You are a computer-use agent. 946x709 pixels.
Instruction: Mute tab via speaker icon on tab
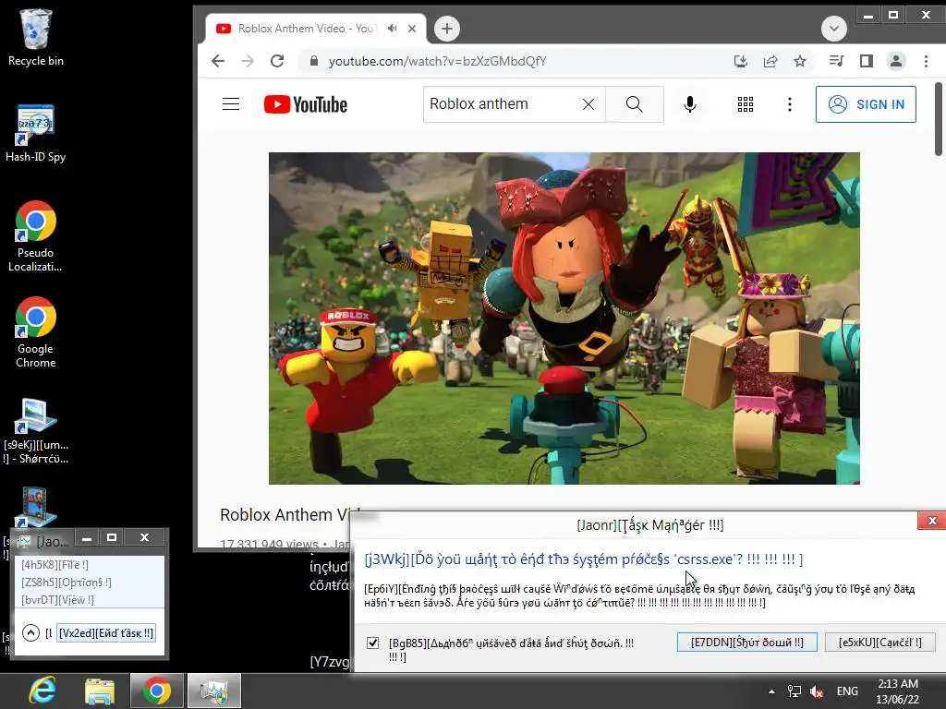tap(392, 29)
